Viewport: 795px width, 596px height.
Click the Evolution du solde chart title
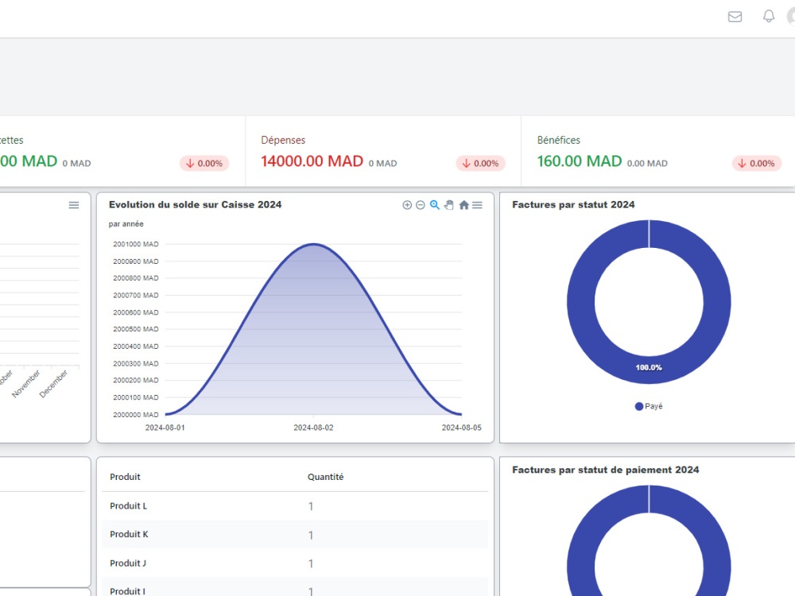196,205
